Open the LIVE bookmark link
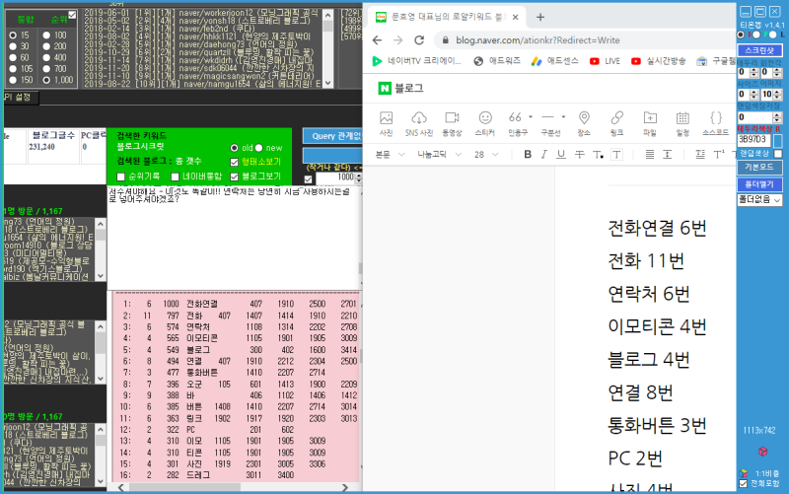 [606, 61]
